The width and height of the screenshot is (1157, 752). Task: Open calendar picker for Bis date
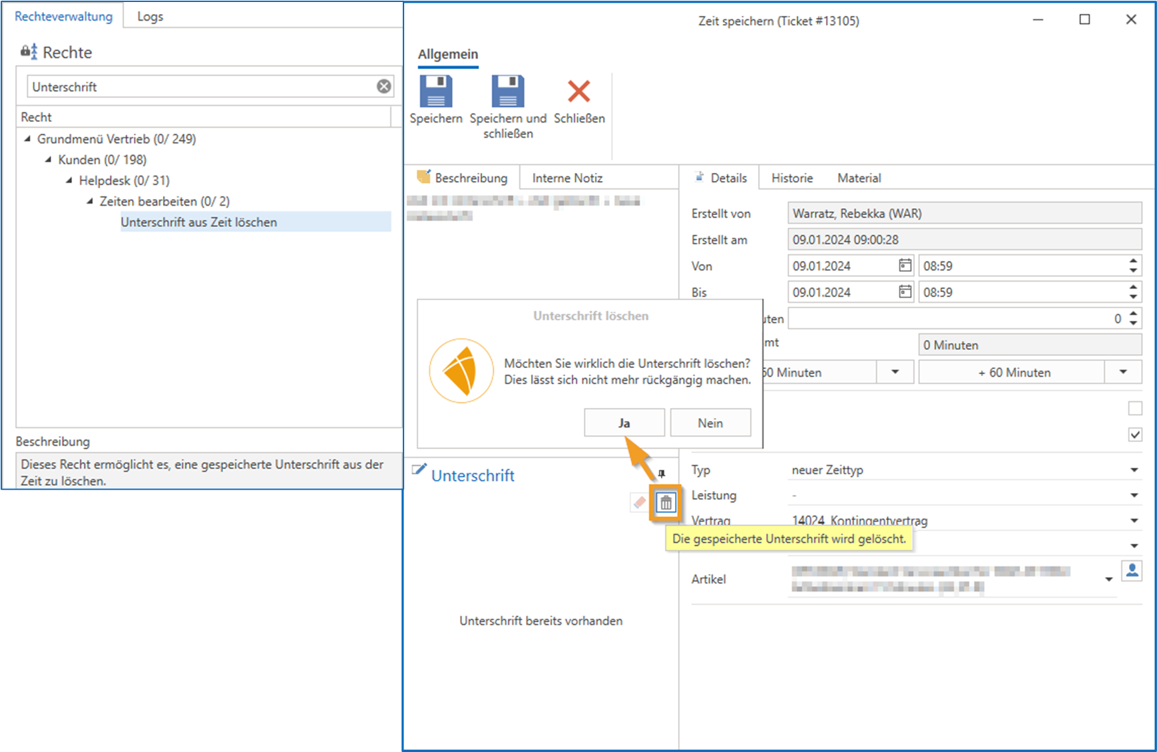[905, 292]
